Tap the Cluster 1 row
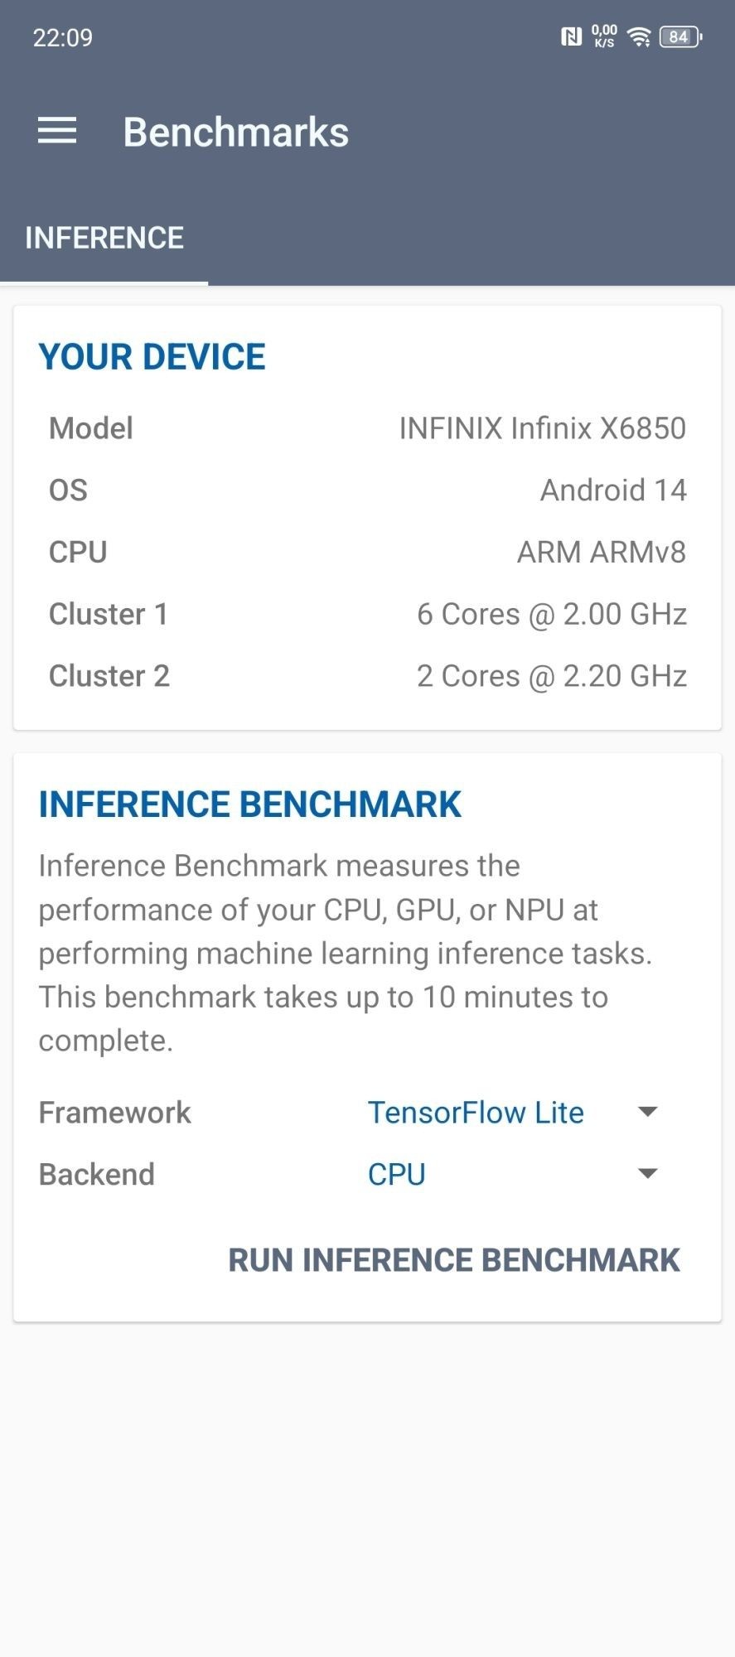Viewport: 735px width, 1657px height. click(x=367, y=614)
